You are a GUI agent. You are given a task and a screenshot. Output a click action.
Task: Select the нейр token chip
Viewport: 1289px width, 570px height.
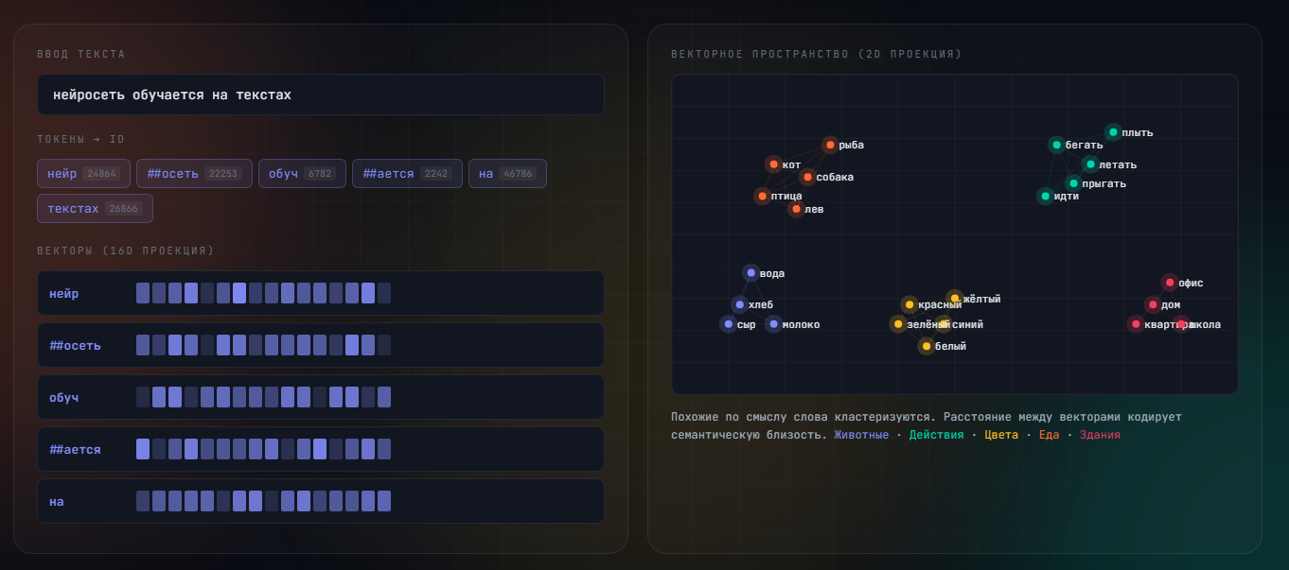(x=83, y=174)
